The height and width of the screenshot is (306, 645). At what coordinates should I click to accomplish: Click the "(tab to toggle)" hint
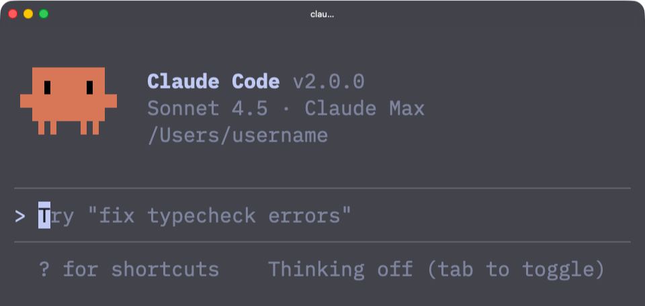click(517, 270)
